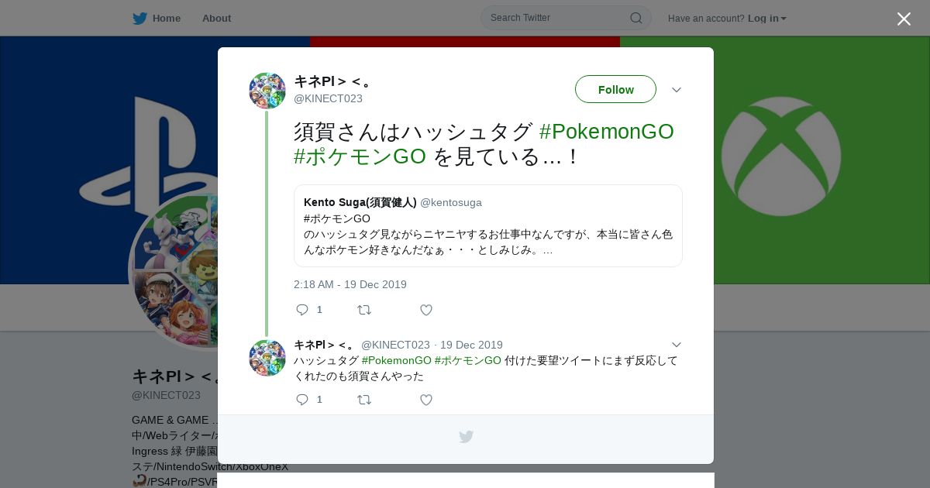Go to the Home menu item

pos(167,18)
